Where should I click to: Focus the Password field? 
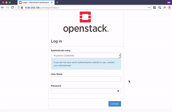[x=86, y=91]
